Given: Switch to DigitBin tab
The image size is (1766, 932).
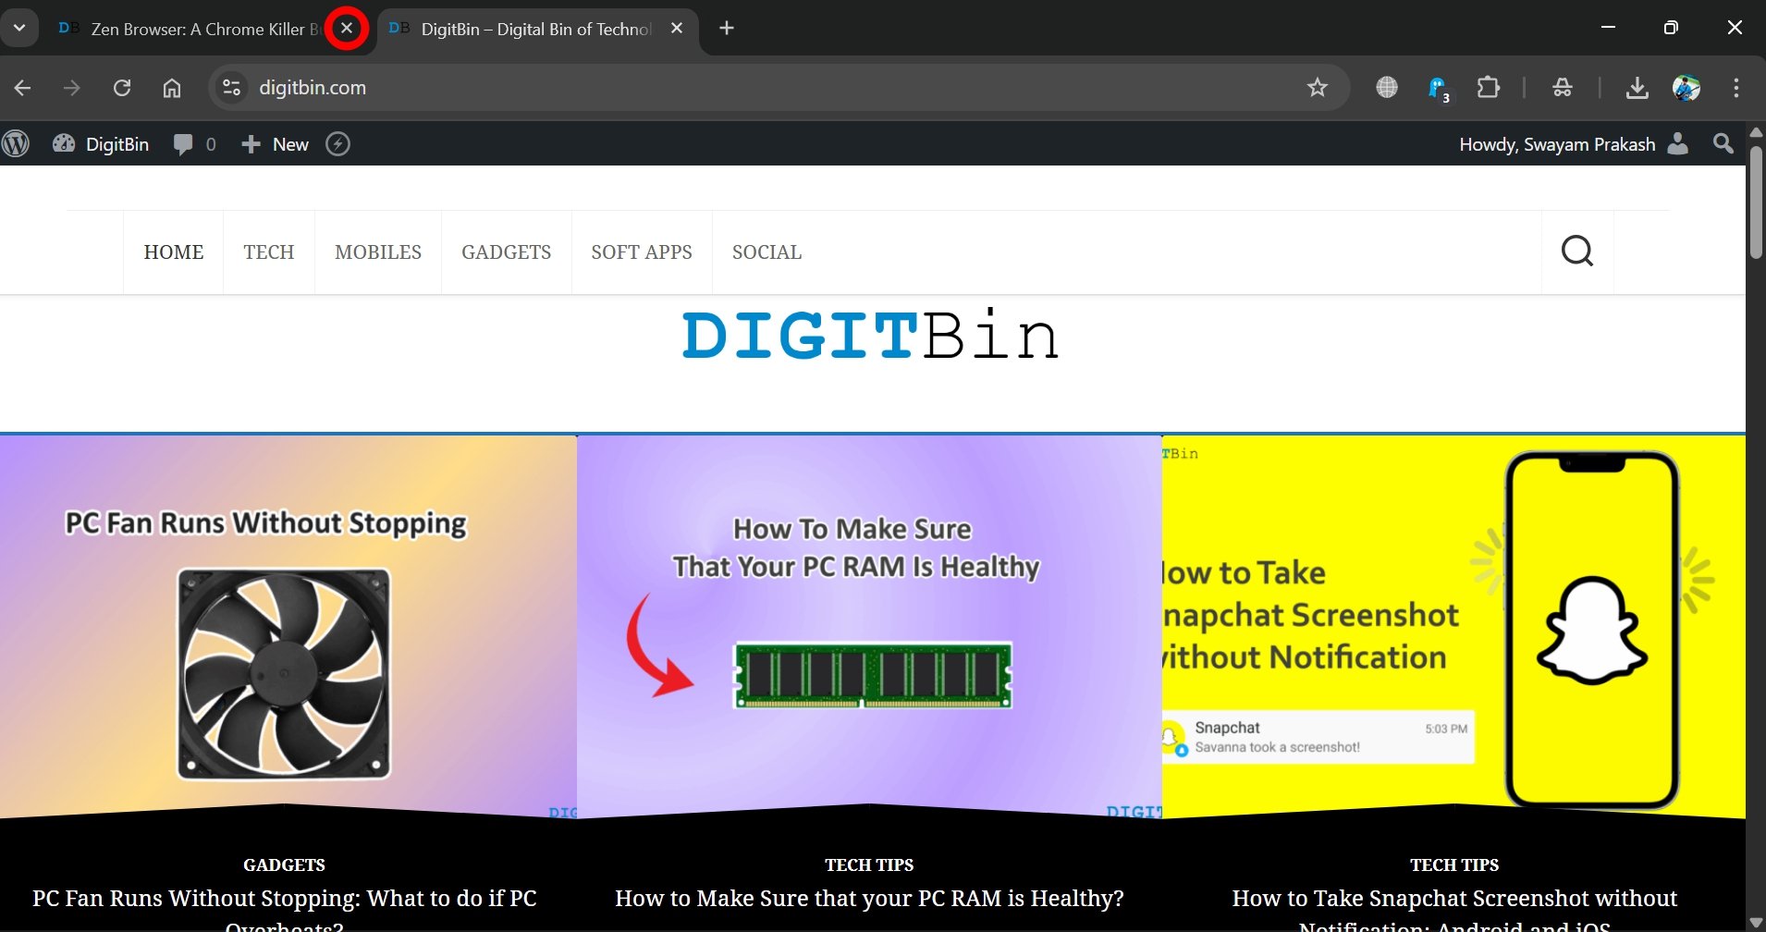Looking at the screenshot, I should [x=536, y=29].
